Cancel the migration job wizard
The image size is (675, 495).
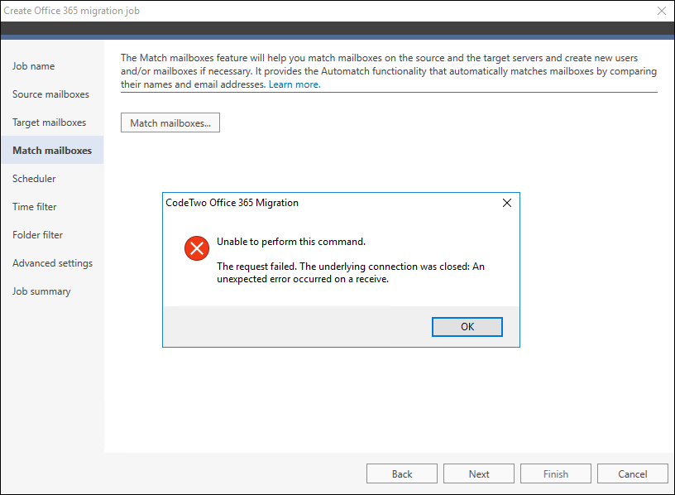tap(632, 473)
